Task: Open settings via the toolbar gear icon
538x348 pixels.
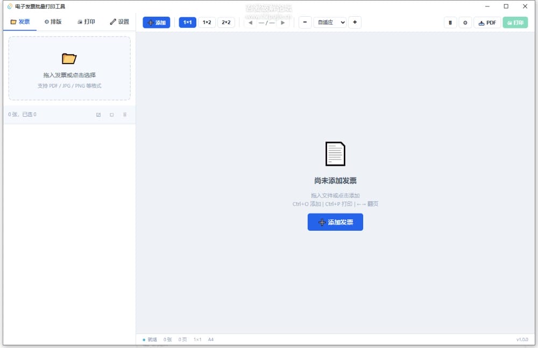Action: (x=465, y=23)
